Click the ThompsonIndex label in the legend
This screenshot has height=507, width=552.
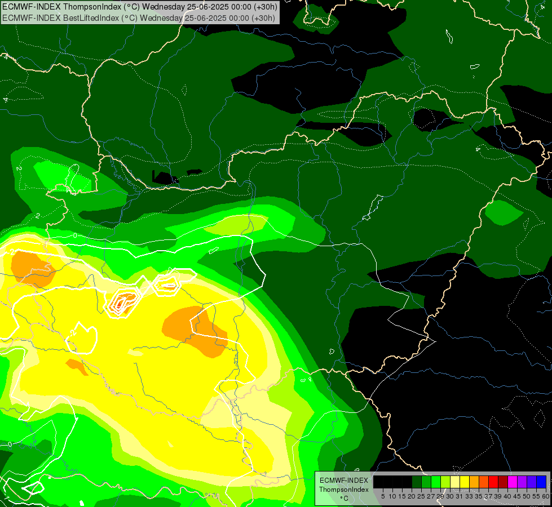pyautogui.click(x=344, y=490)
